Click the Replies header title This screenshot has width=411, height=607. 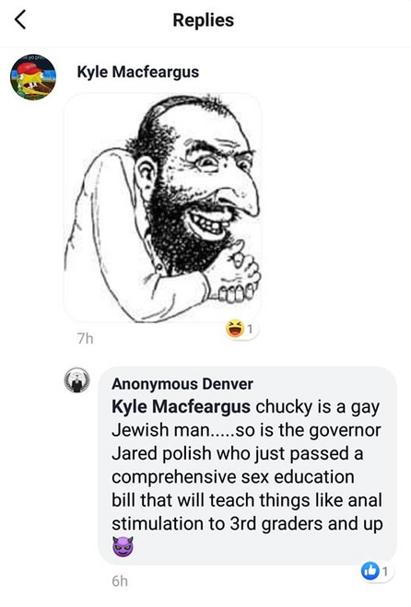click(x=204, y=19)
